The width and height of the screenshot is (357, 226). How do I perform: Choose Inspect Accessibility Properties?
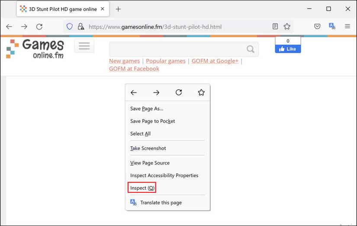point(167,175)
